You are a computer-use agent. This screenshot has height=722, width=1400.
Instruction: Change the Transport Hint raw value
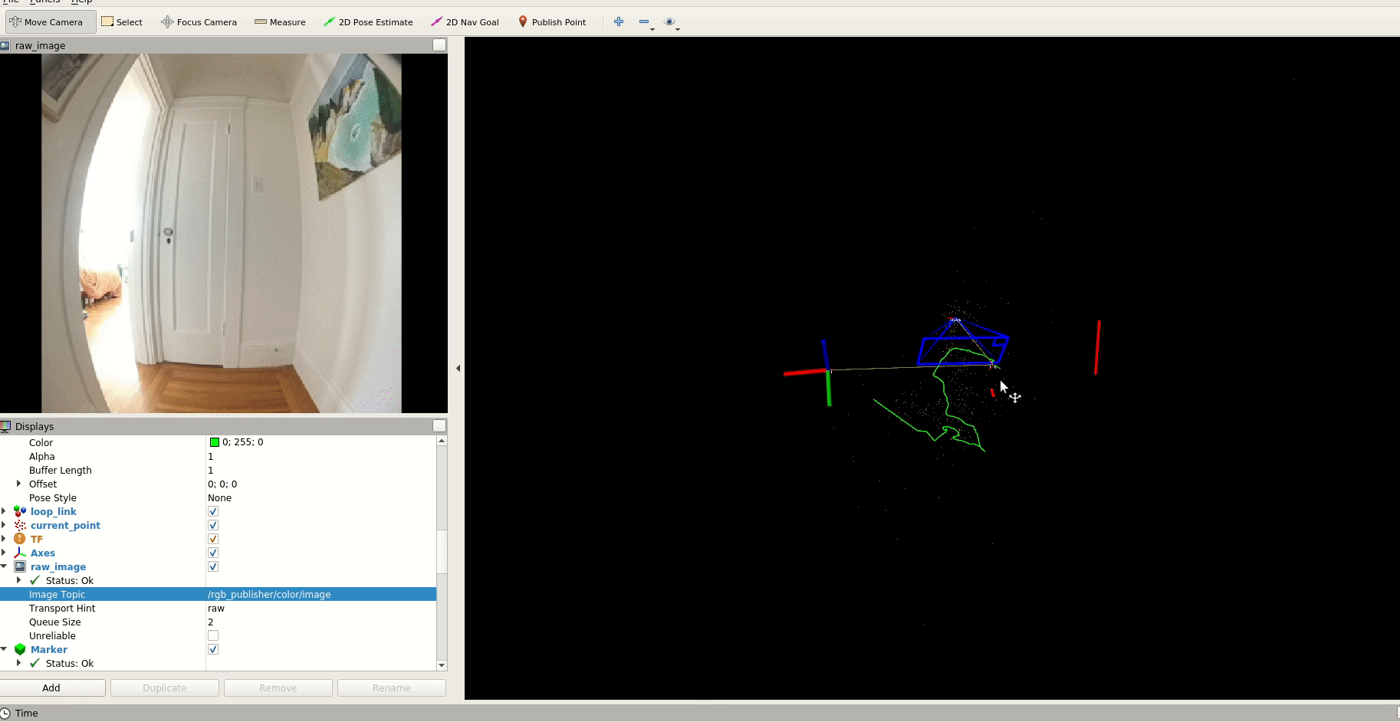[x=321, y=608]
